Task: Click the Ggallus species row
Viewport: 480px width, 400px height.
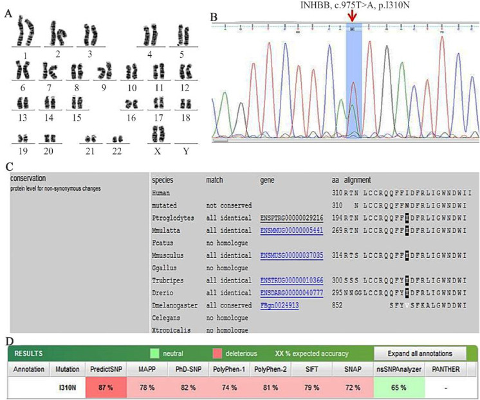Action: 200,268
